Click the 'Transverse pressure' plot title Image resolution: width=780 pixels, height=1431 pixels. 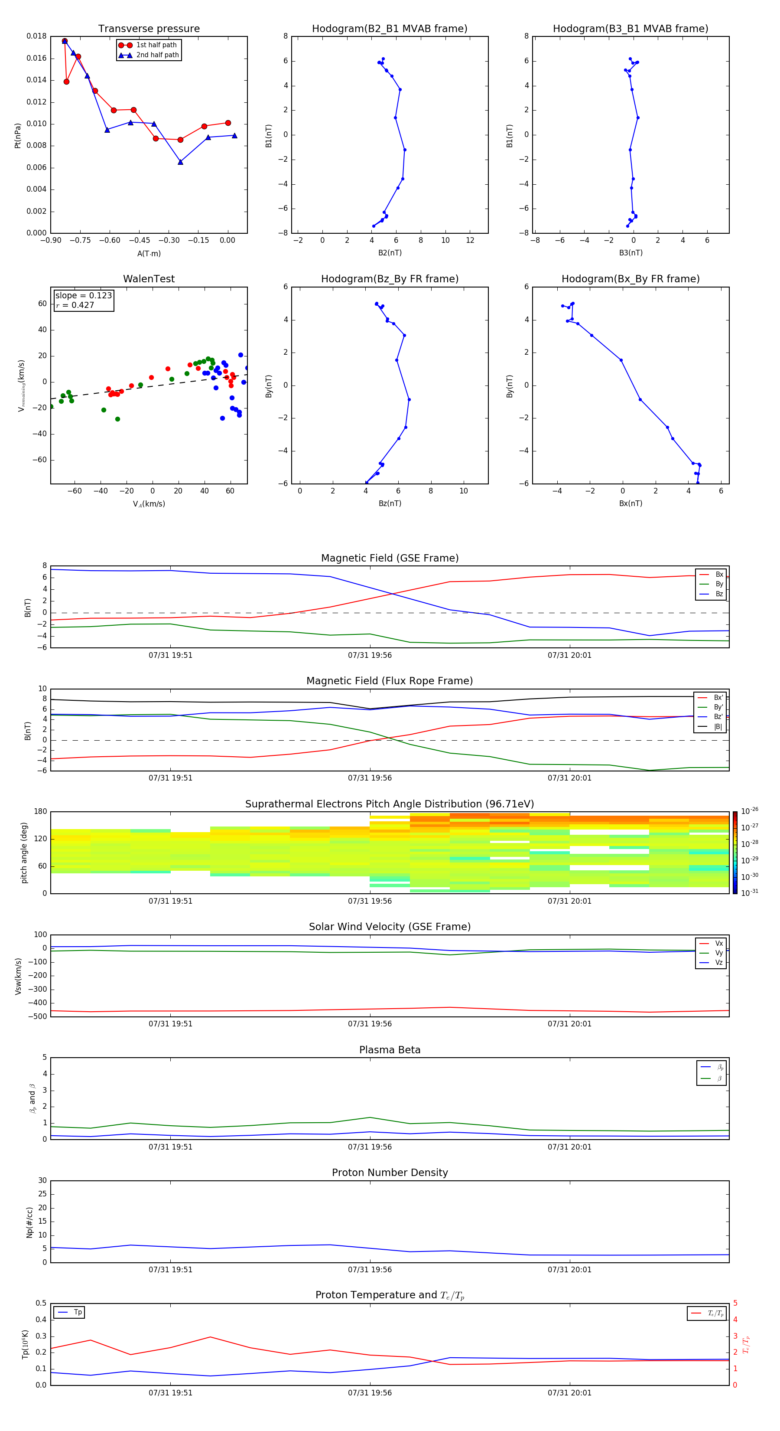(149, 29)
